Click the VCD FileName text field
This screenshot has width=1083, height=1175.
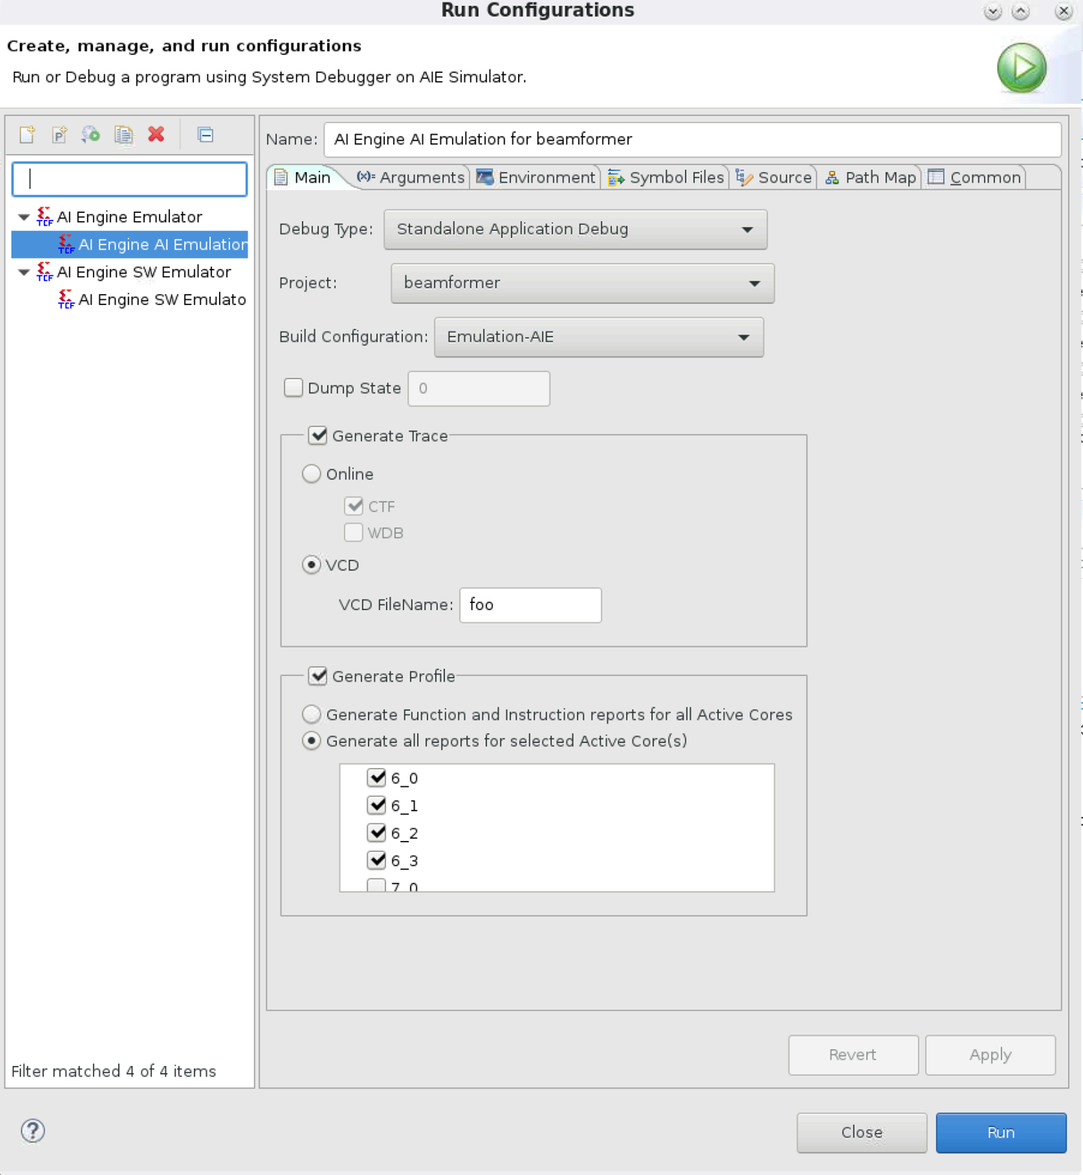530,605
